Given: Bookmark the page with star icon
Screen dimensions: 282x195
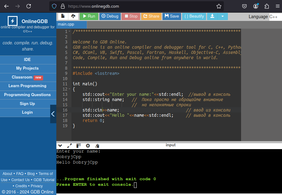Looking at the screenshot, I should coord(219,6).
